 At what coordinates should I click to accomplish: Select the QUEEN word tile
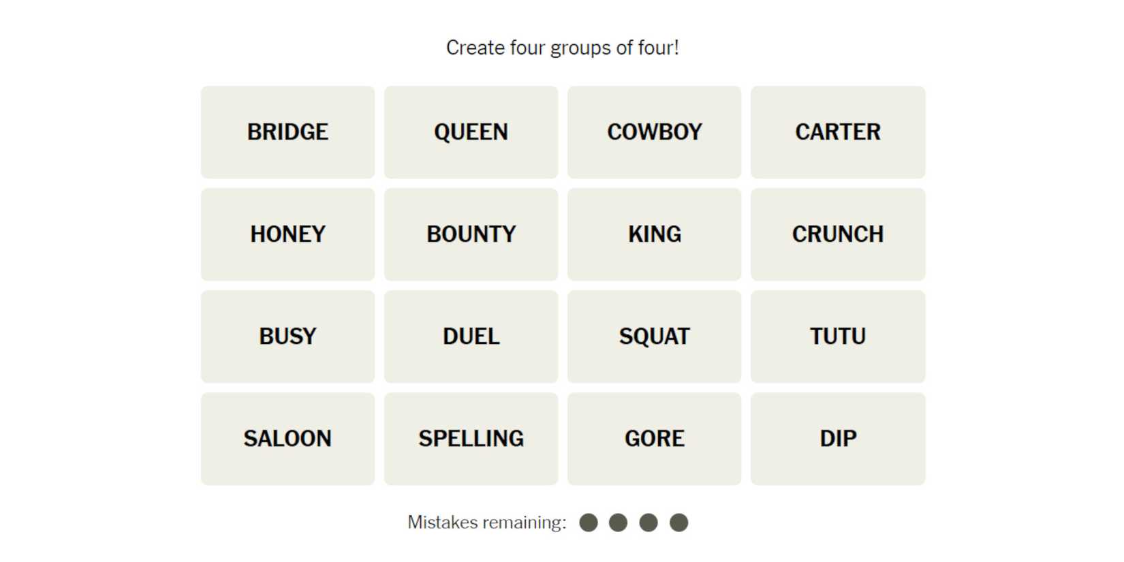tap(471, 132)
